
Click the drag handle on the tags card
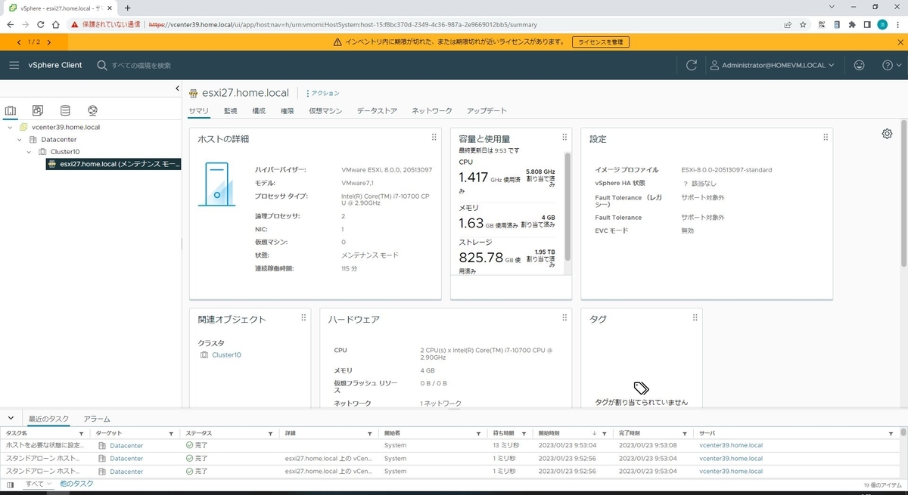click(x=695, y=318)
